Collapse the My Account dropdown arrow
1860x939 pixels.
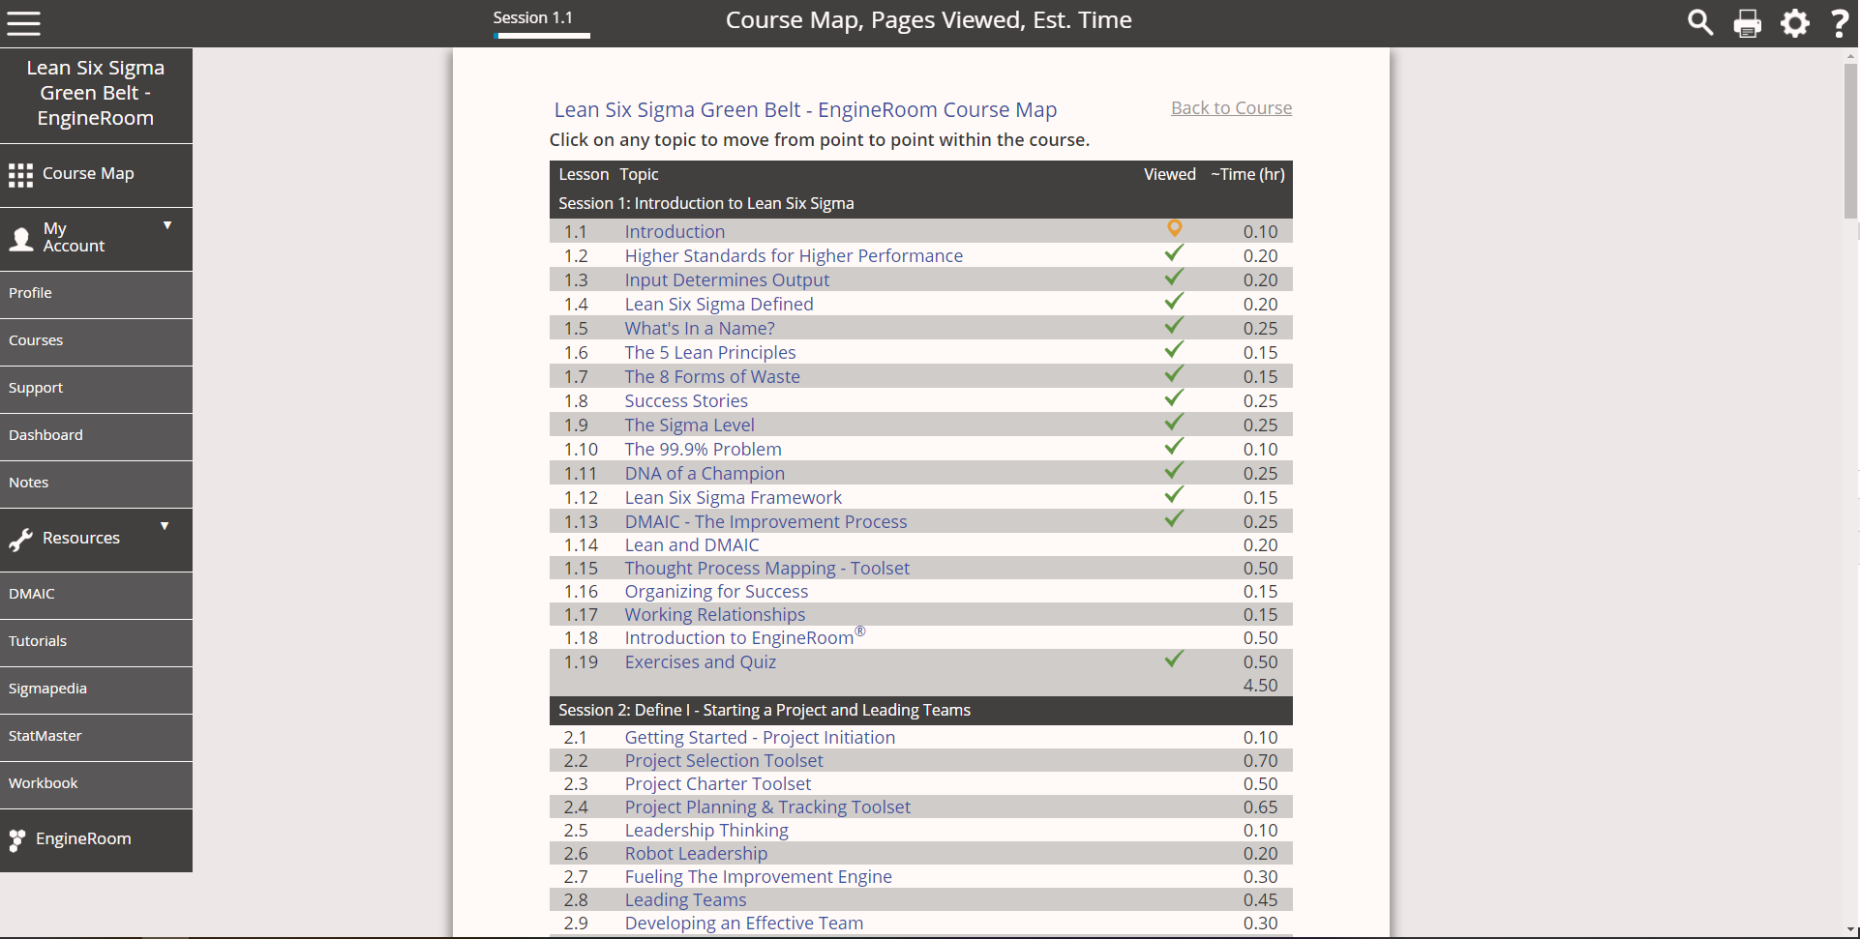(x=167, y=225)
